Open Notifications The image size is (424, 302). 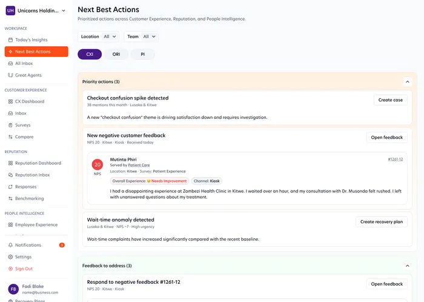tap(36, 245)
